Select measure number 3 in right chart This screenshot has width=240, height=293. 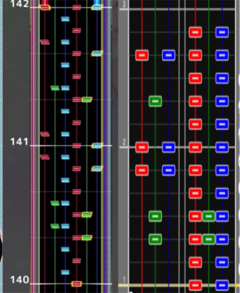click(x=124, y=4)
